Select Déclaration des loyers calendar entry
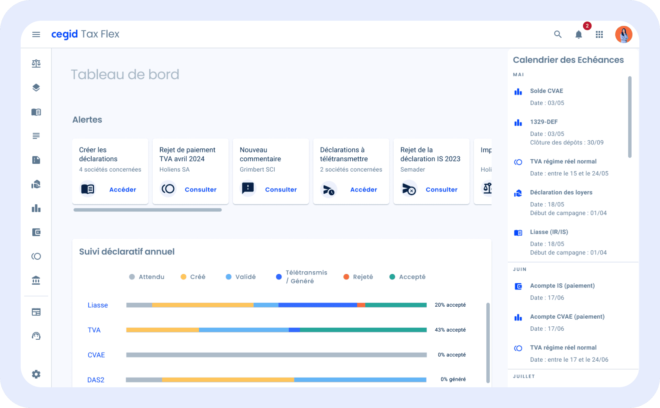 click(561, 192)
